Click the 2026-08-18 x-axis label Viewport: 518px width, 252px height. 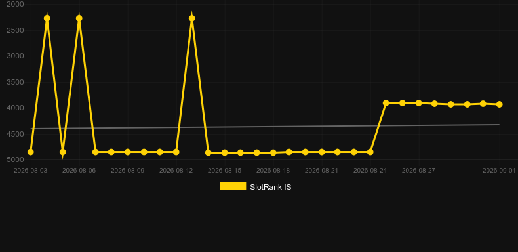[x=273, y=171]
